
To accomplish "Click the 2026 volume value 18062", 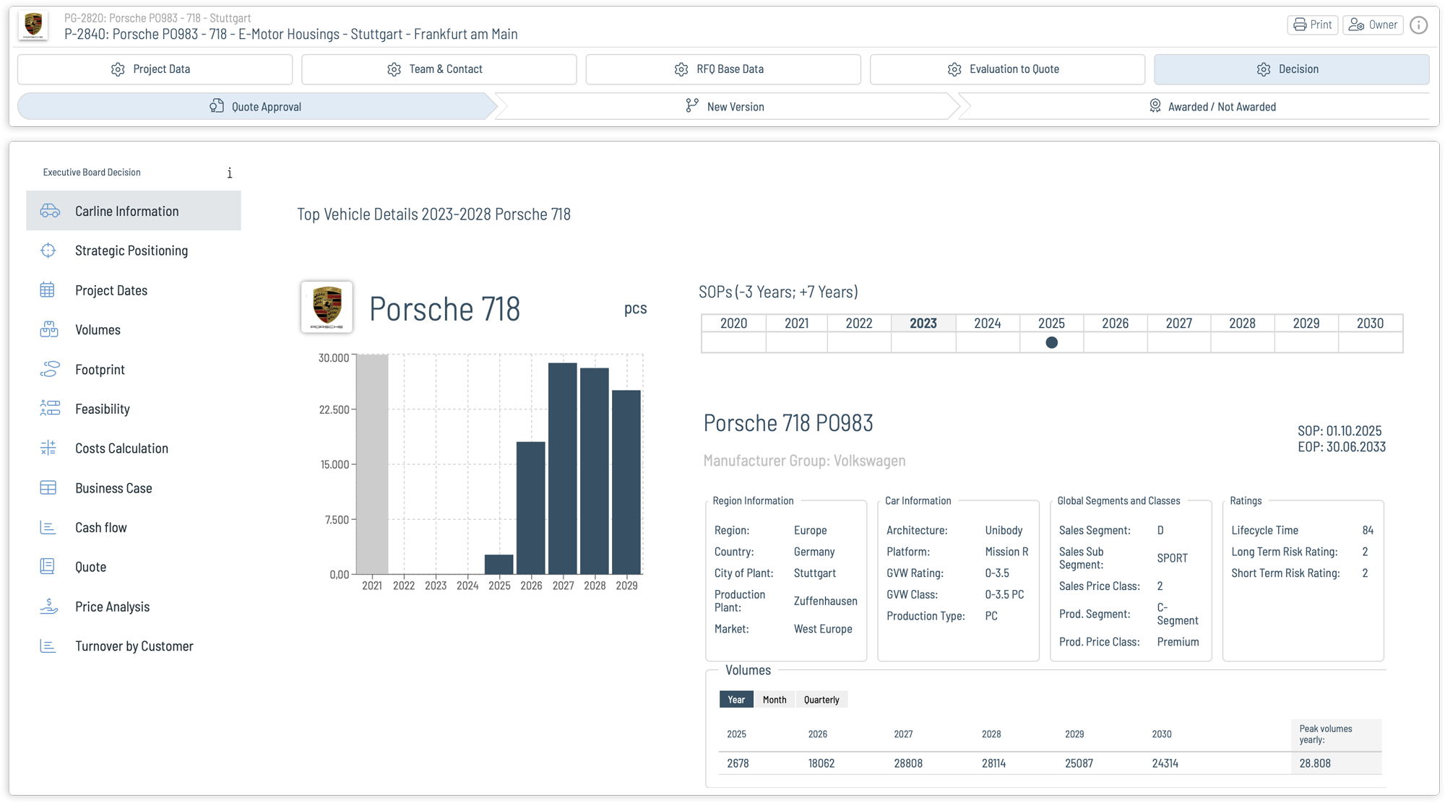I will [x=821, y=763].
